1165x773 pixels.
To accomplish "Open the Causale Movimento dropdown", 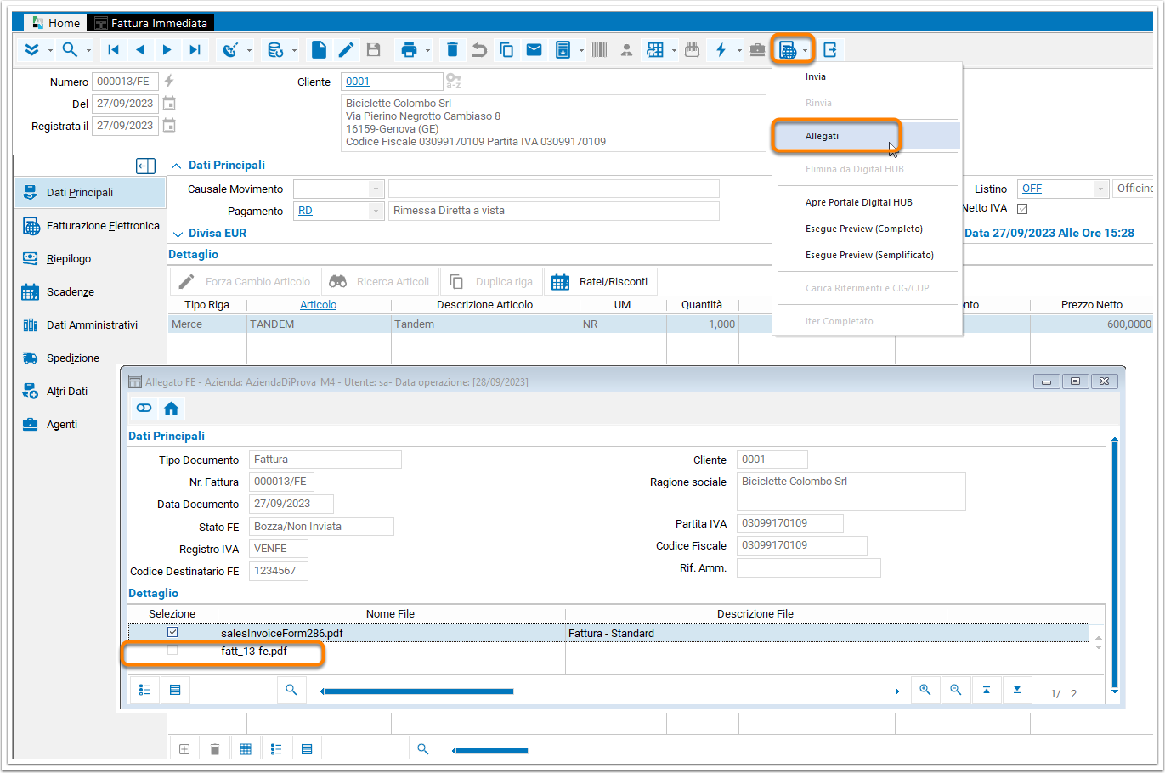I will point(376,189).
